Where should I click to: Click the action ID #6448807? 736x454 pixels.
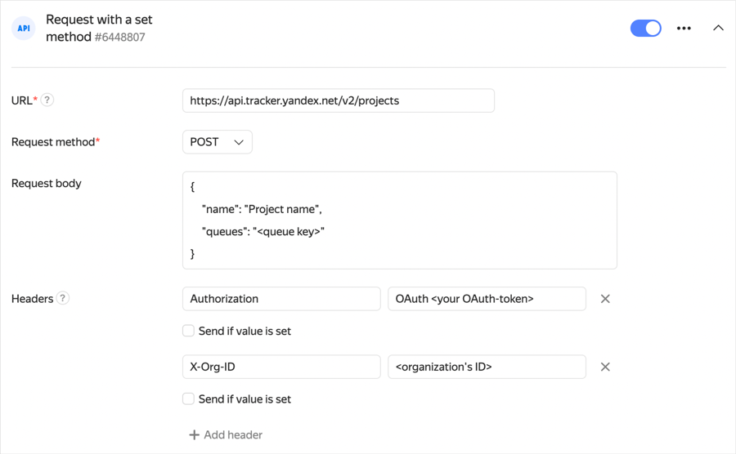point(120,38)
